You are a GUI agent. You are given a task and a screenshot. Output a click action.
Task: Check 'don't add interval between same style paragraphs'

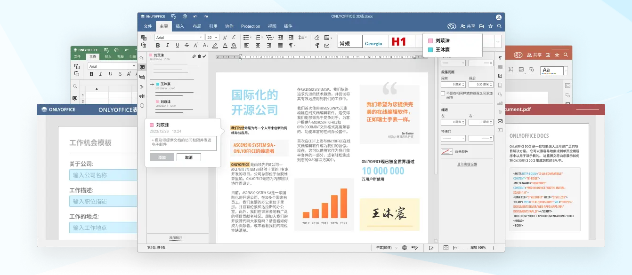(443, 94)
